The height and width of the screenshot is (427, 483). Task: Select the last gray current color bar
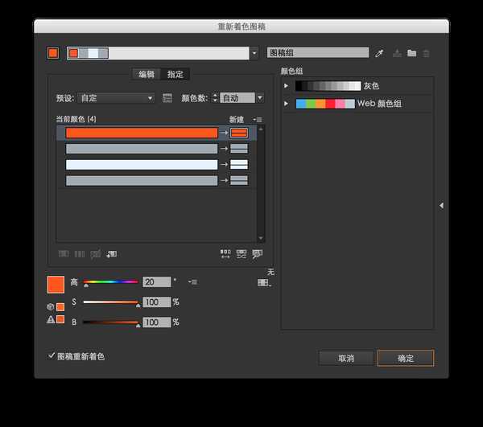tap(142, 181)
